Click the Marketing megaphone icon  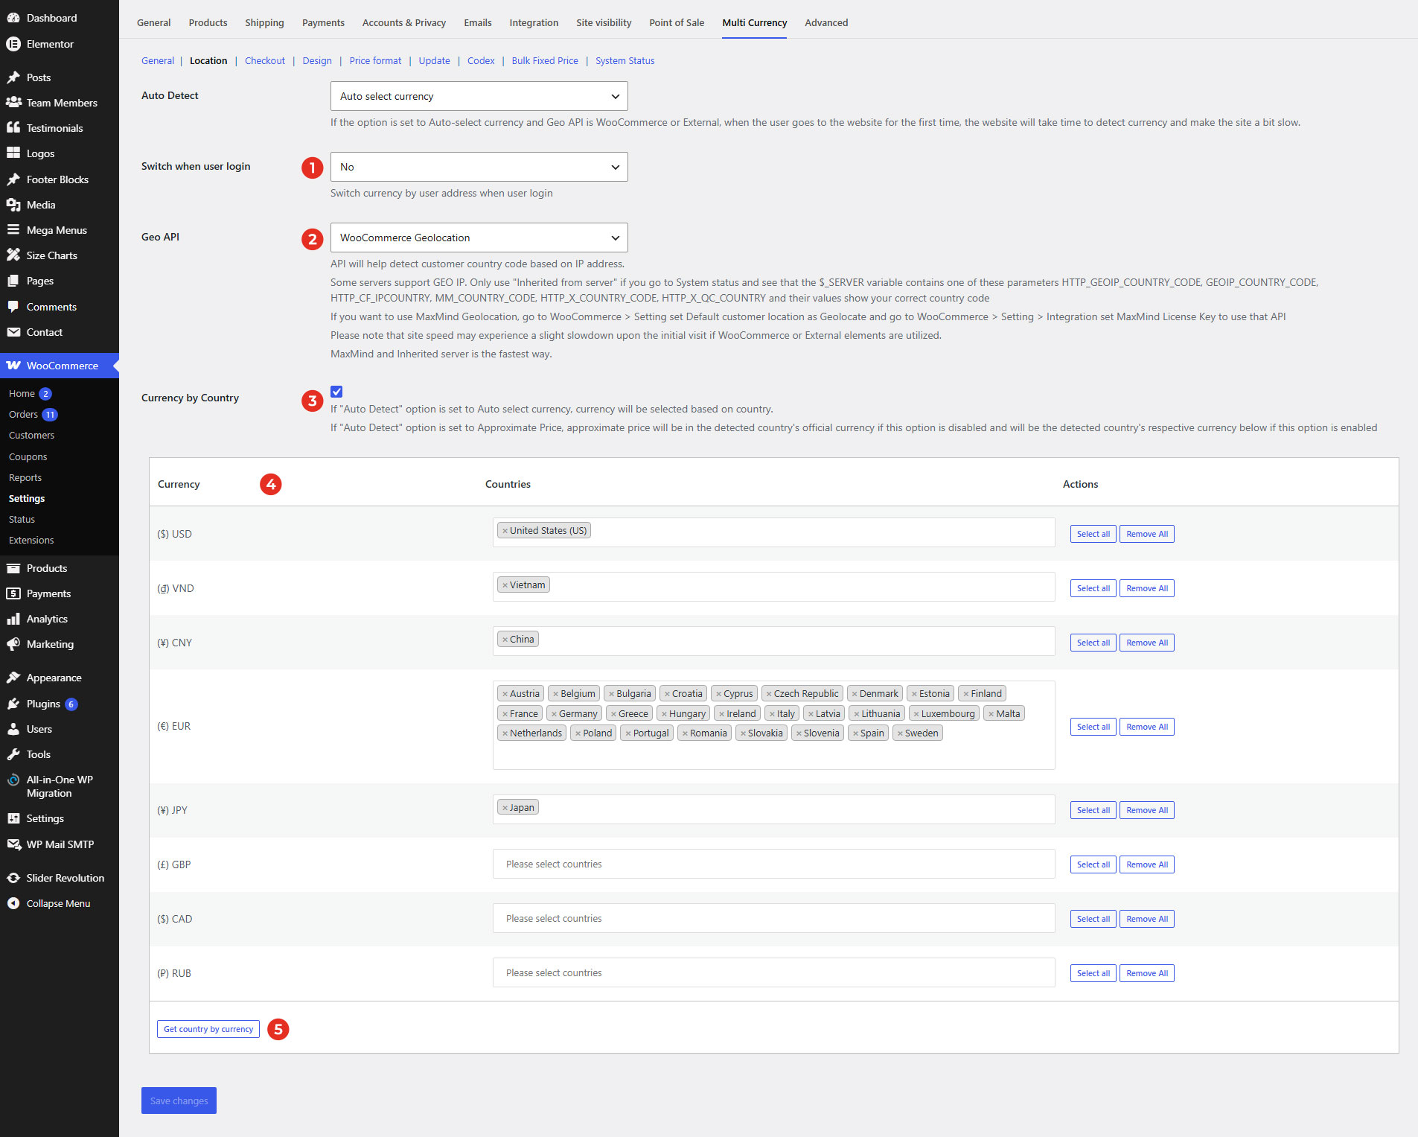(x=13, y=644)
